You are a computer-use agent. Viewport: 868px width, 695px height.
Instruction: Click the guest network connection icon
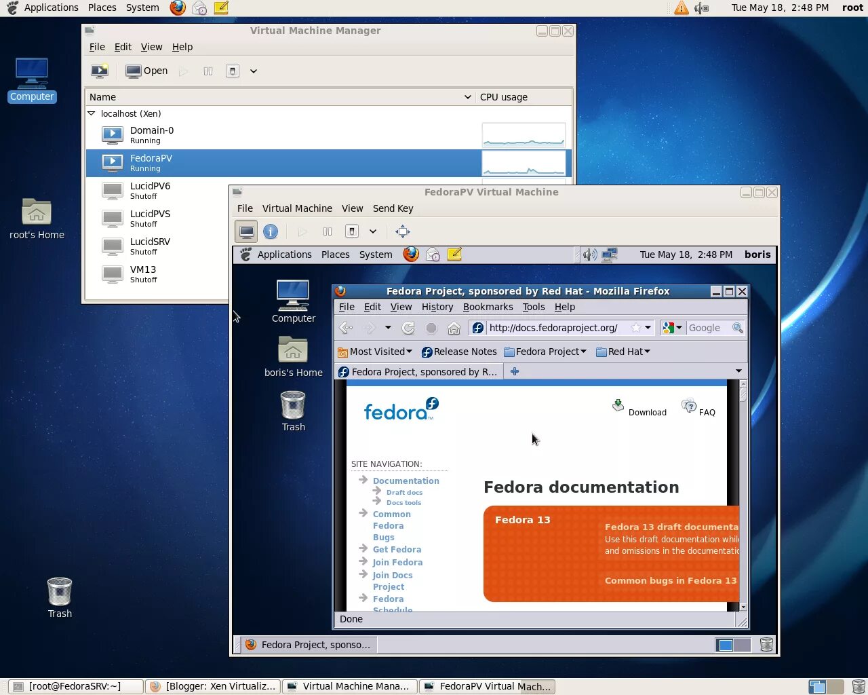[610, 255]
